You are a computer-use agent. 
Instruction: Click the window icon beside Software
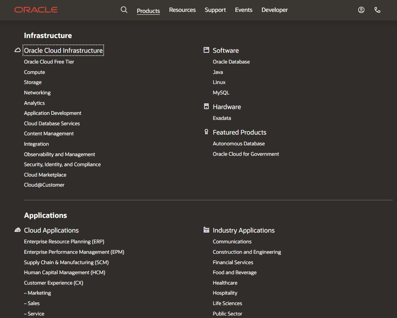pos(206,50)
